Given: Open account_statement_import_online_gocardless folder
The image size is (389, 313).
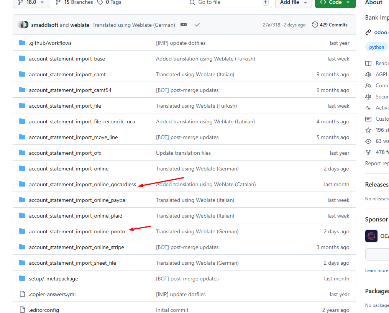Looking at the screenshot, I should coord(82,185).
